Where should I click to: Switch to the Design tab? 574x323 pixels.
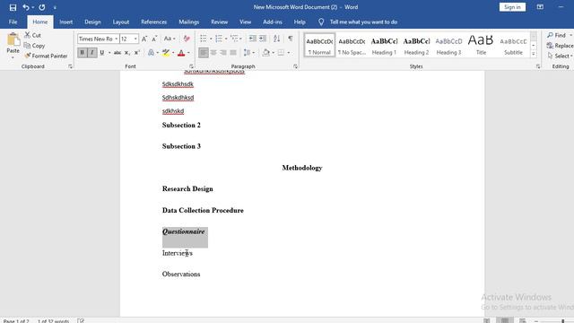click(92, 22)
